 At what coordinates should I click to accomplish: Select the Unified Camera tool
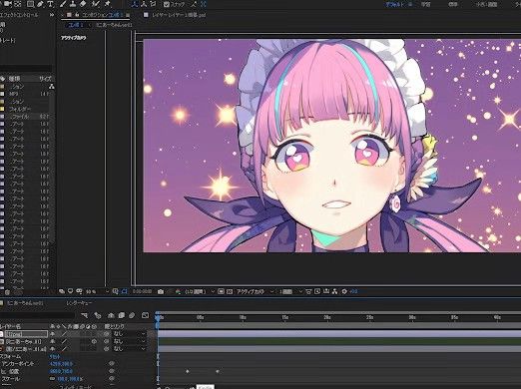point(7,4)
